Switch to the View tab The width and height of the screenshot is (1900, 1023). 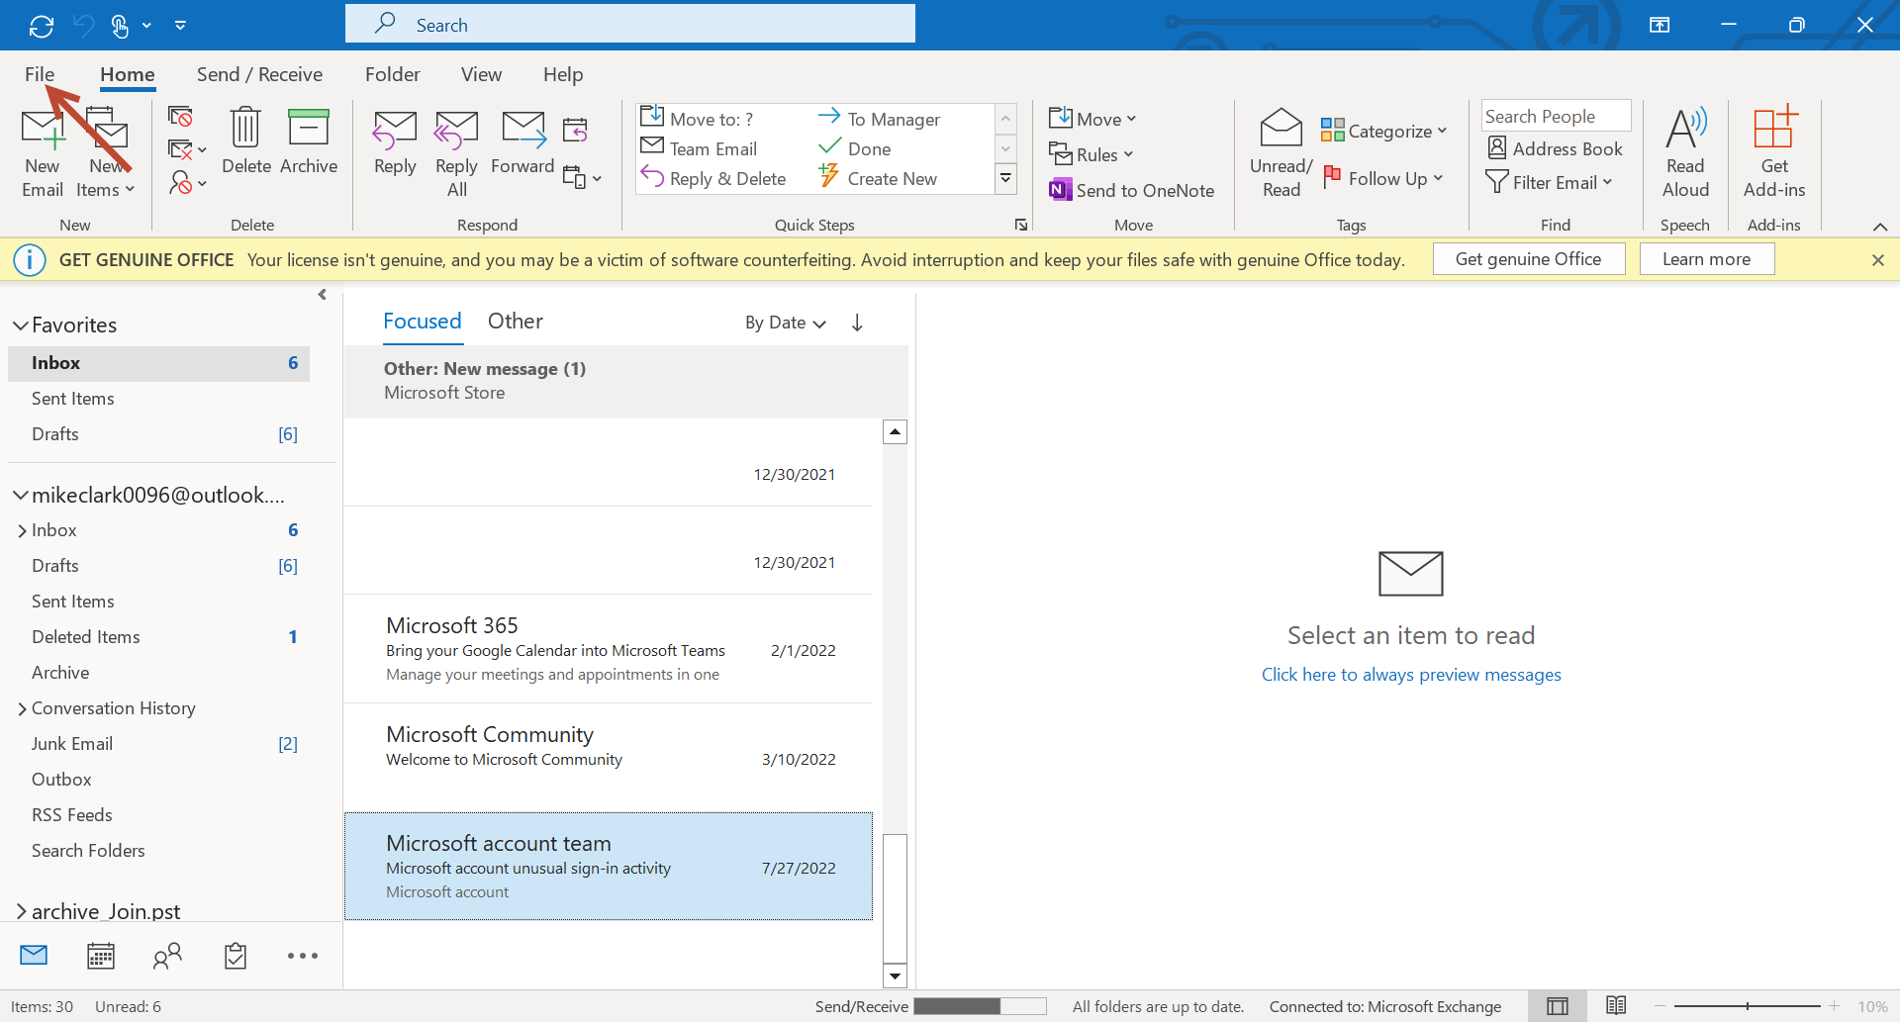pyautogui.click(x=481, y=74)
